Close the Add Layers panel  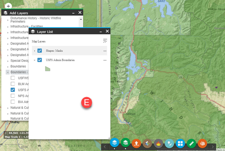(x=80, y=13)
